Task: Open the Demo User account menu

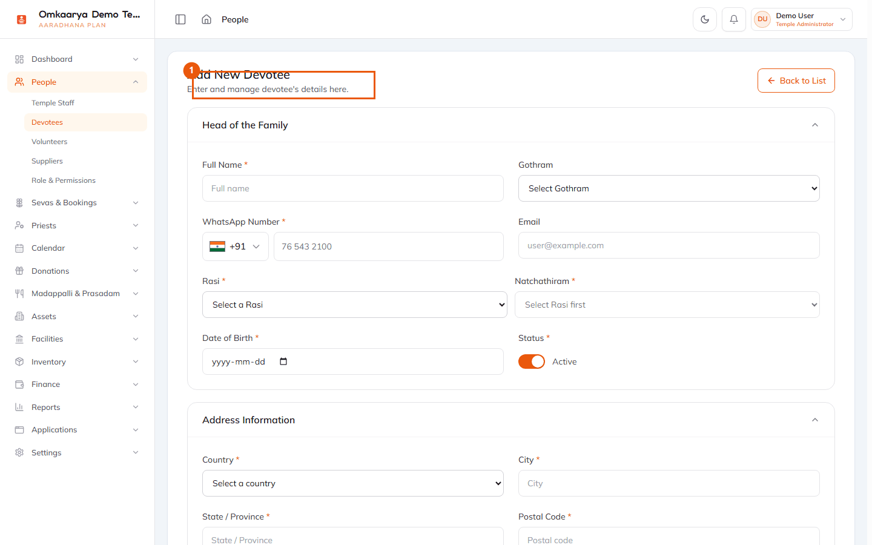Action: (802, 19)
